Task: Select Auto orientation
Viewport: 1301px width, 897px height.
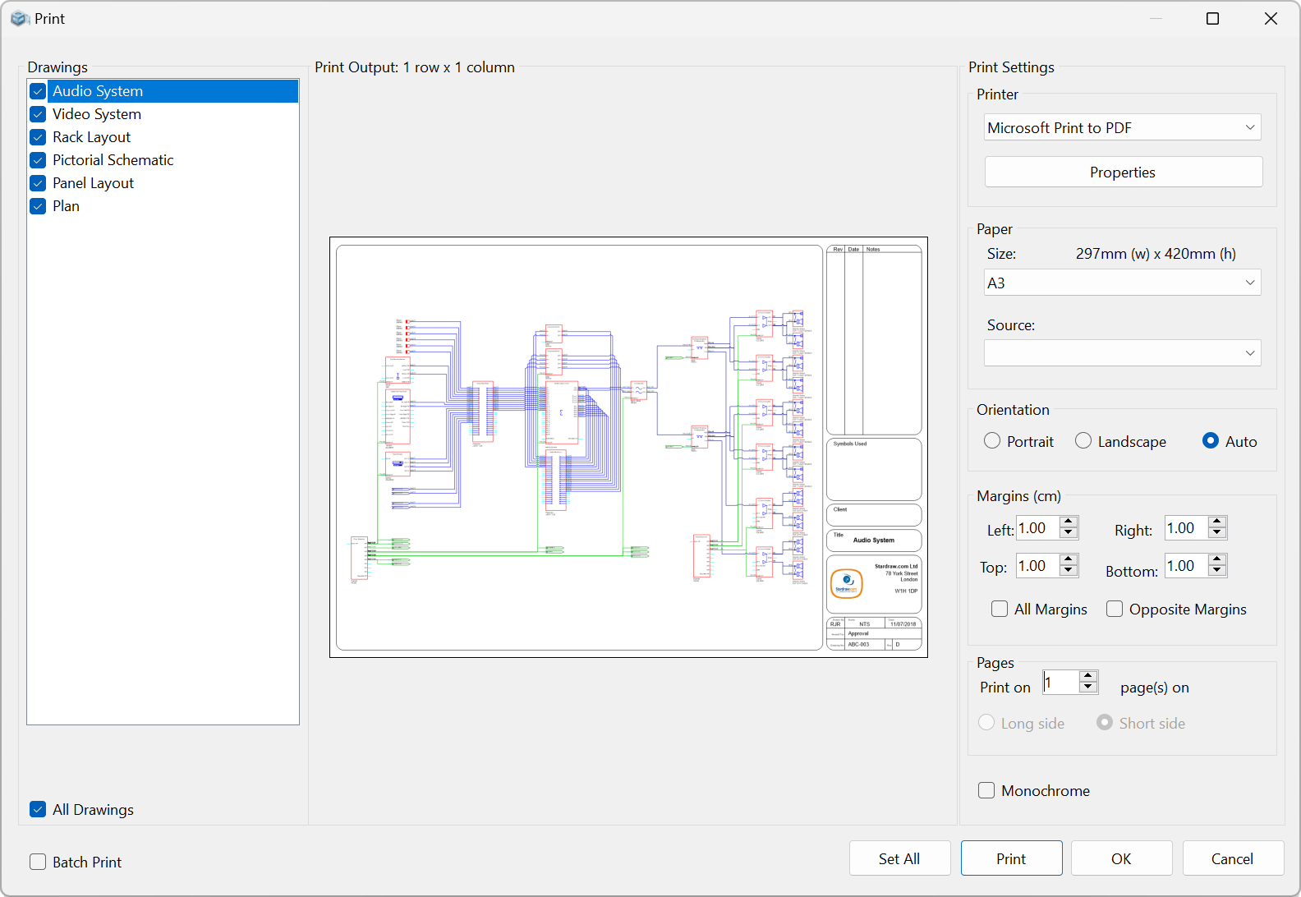Action: [x=1211, y=441]
